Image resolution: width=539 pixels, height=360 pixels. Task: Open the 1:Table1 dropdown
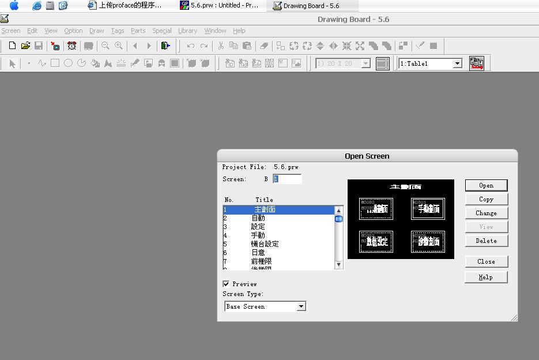click(457, 63)
